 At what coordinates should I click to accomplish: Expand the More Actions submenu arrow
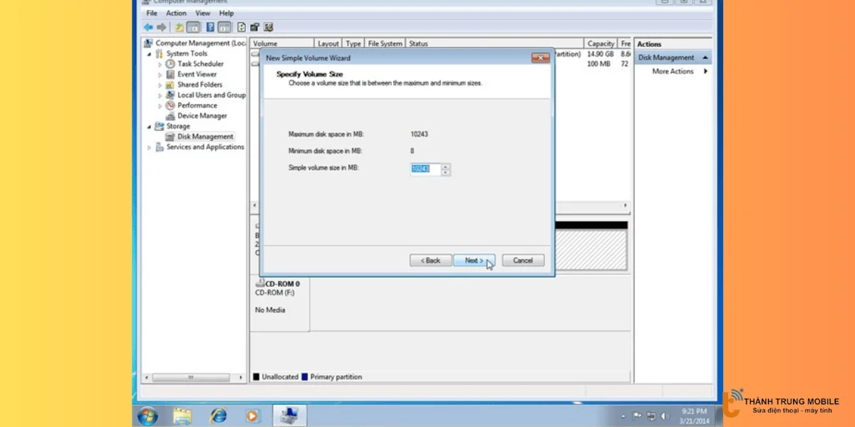click(705, 71)
